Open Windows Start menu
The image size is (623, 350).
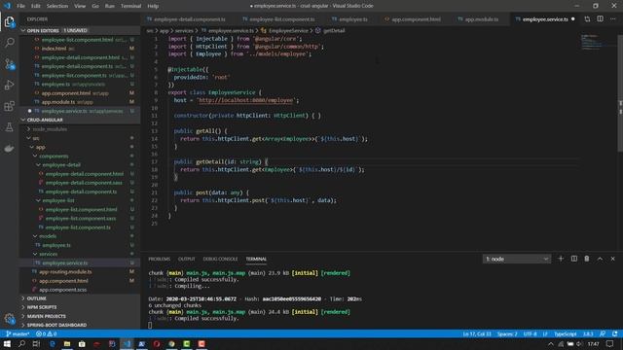point(7,343)
